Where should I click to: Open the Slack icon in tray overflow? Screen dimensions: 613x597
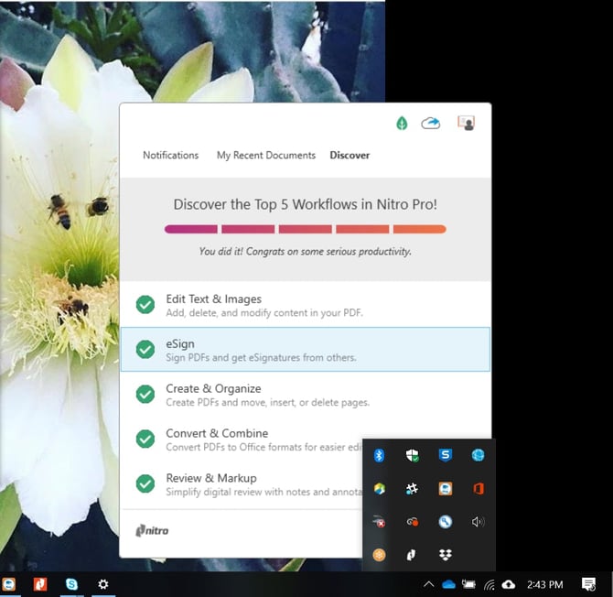tap(412, 489)
